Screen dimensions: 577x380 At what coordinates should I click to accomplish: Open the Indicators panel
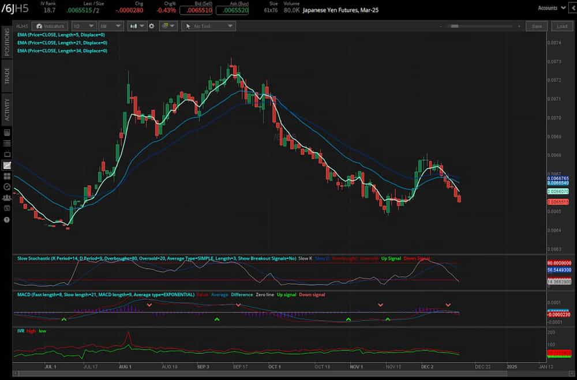(x=50, y=26)
